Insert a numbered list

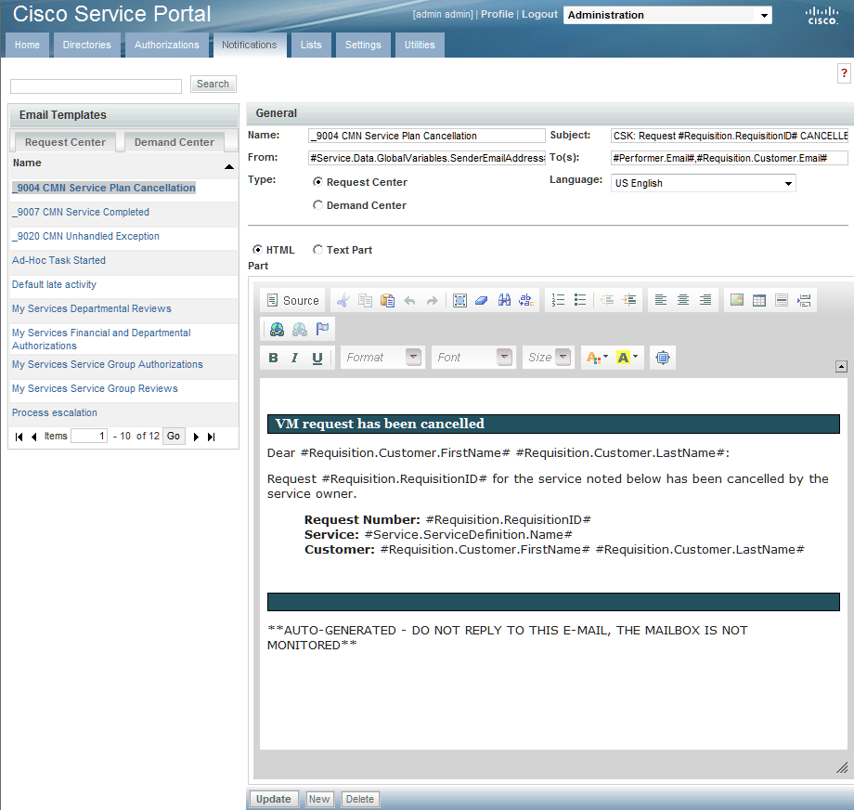click(x=558, y=300)
